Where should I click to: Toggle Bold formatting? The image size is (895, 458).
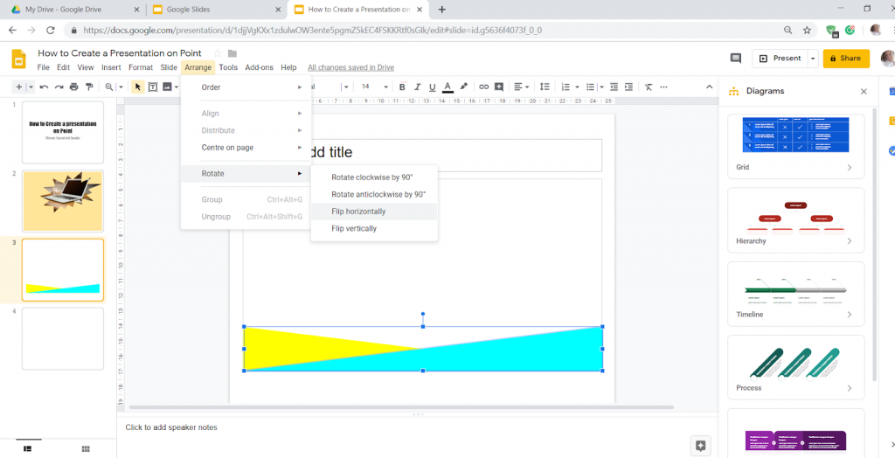(x=402, y=87)
